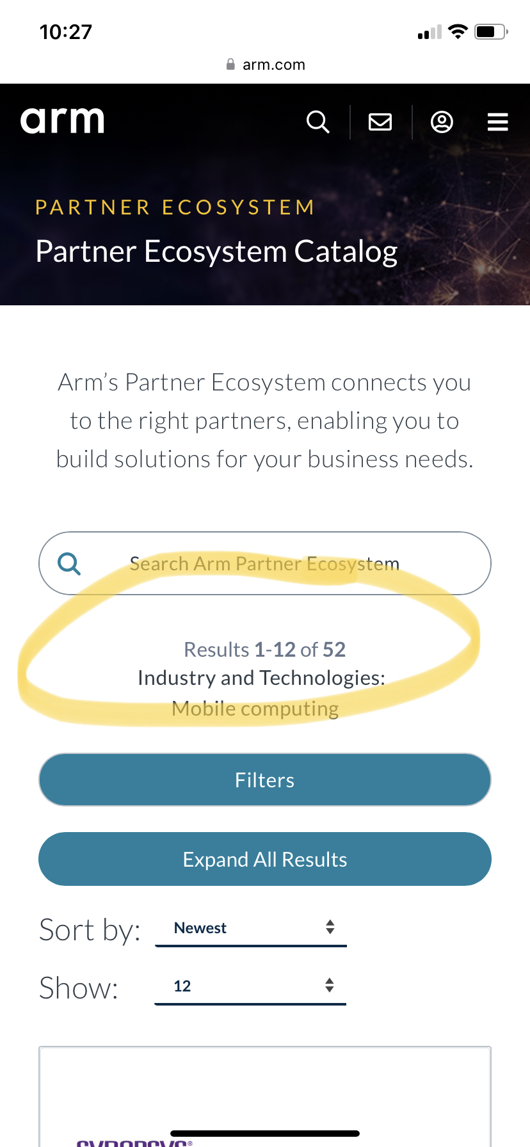The width and height of the screenshot is (530, 1147).
Task: Open the user account profile icon
Action: [442, 122]
